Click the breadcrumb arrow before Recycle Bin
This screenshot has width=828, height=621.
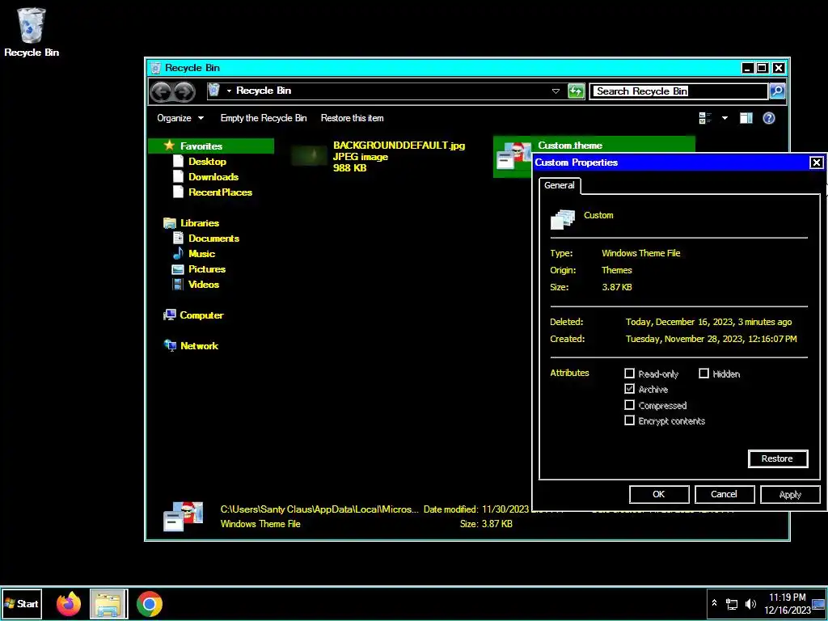click(x=229, y=91)
